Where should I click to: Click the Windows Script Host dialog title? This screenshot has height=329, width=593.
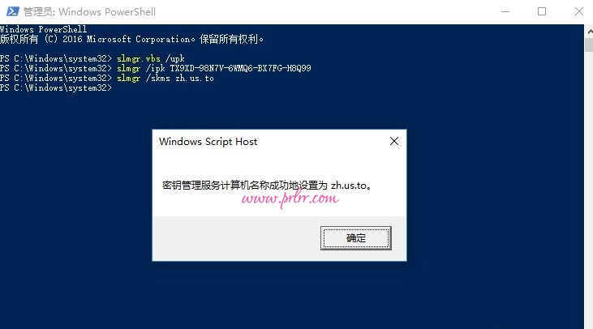click(x=208, y=142)
